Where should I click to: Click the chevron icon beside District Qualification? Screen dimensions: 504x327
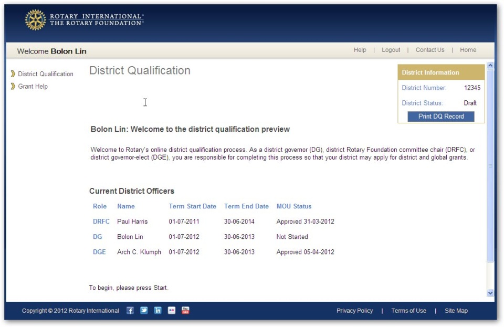click(13, 74)
